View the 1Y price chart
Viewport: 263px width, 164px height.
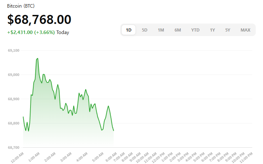[212, 30]
